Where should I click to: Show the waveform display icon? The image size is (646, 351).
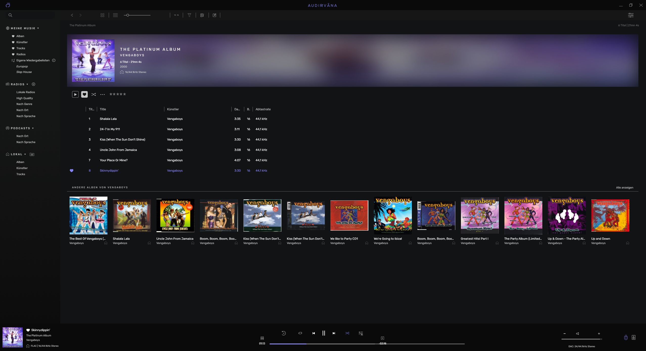click(x=262, y=338)
